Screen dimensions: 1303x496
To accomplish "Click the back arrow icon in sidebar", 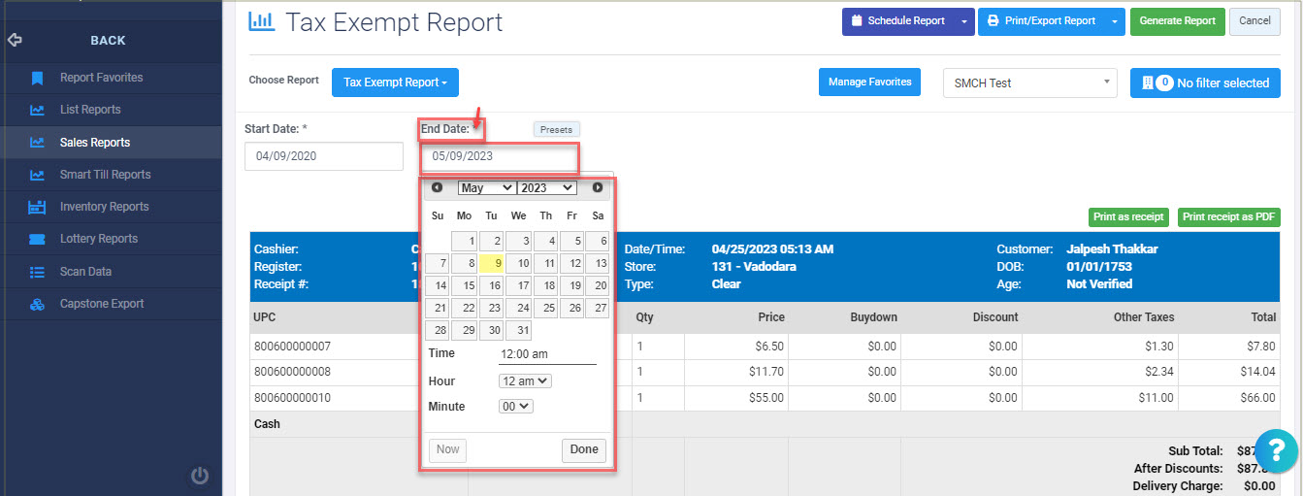I will (x=14, y=41).
